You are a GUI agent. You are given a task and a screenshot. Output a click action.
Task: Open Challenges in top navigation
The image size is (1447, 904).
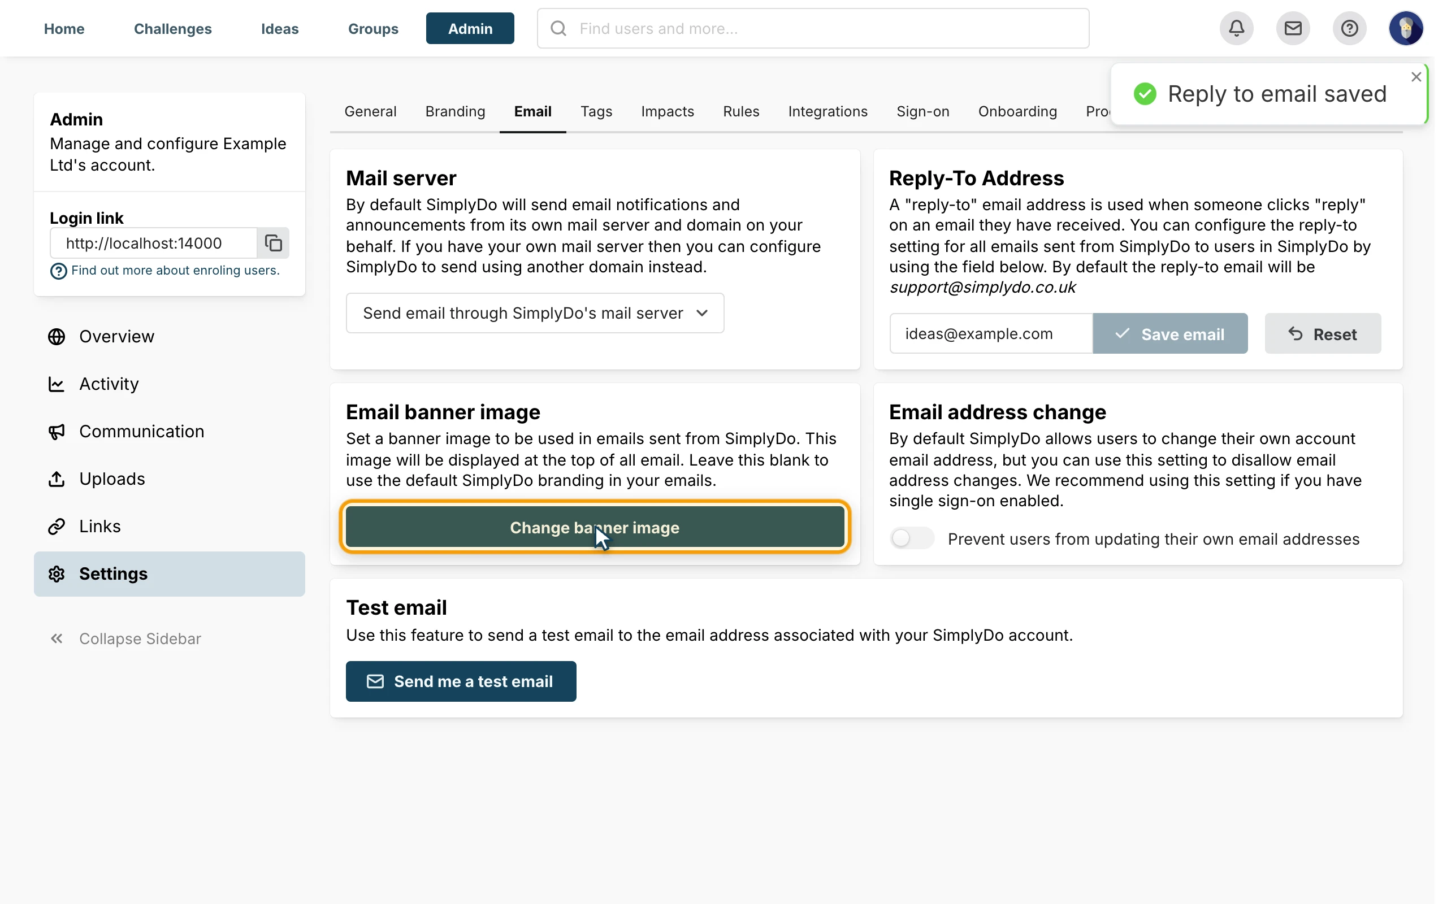pos(173,28)
